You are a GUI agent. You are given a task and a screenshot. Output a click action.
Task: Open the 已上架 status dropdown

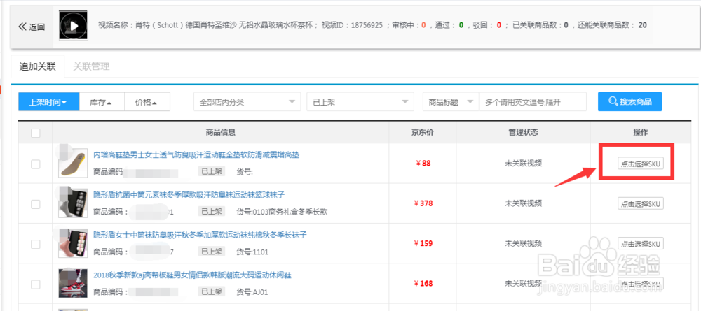pos(360,102)
